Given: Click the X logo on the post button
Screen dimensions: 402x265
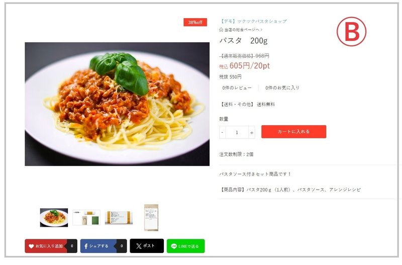Looking at the screenshot, I should (x=139, y=246).
